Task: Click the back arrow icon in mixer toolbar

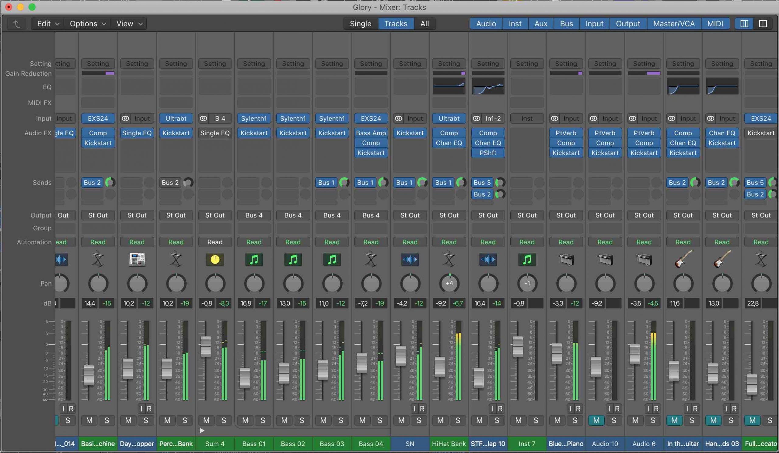Action: tap(16, 24)
